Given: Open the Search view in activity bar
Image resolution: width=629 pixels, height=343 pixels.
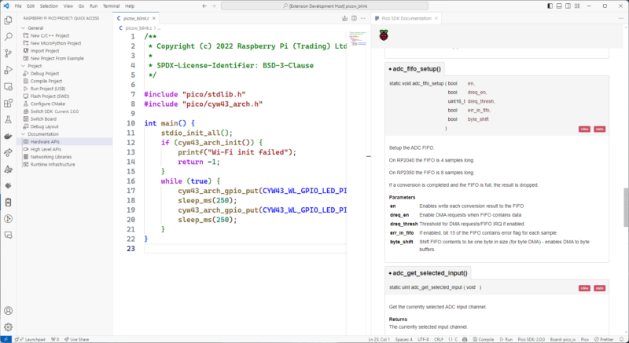Looking at the screenshot, I should coord(8,37).
